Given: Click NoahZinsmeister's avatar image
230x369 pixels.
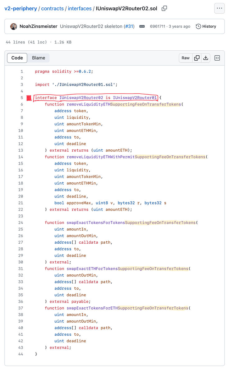Looking at the screenshot, I should (14, 26).
